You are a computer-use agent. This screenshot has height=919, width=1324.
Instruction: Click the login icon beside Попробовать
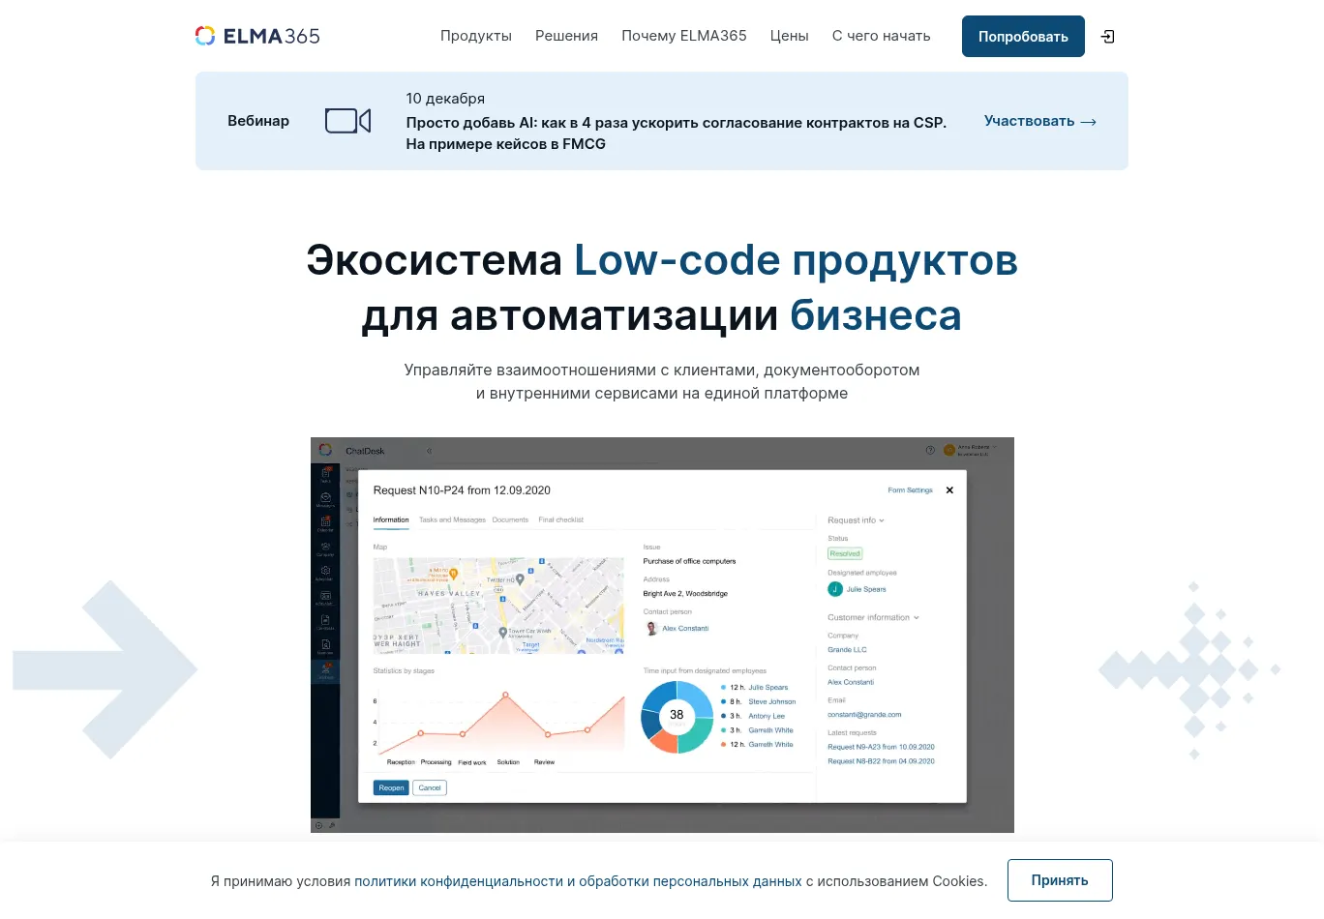1108,37
